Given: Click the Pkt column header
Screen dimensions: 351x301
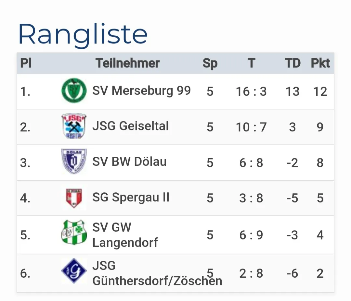Looking at the screenshot, I should point(320,63).
